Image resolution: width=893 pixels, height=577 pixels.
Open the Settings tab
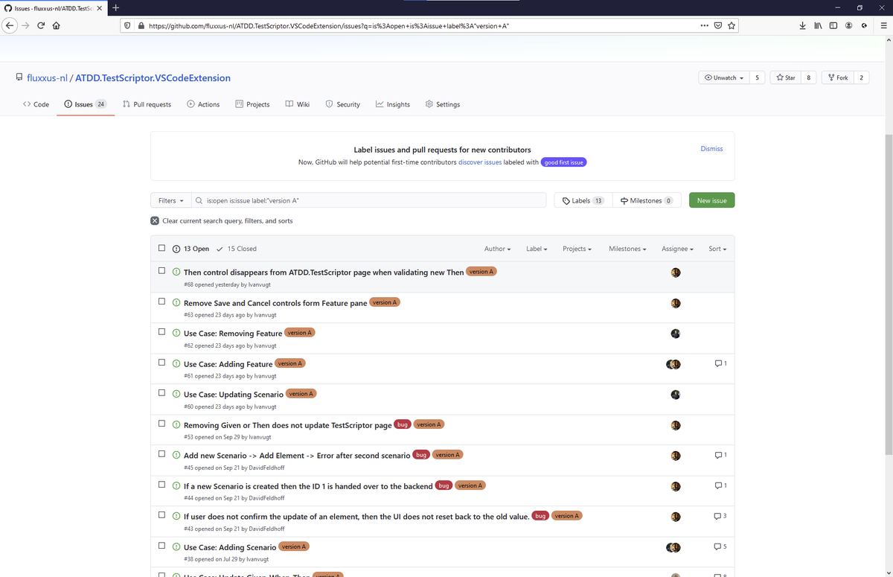(x=442, y=104)
